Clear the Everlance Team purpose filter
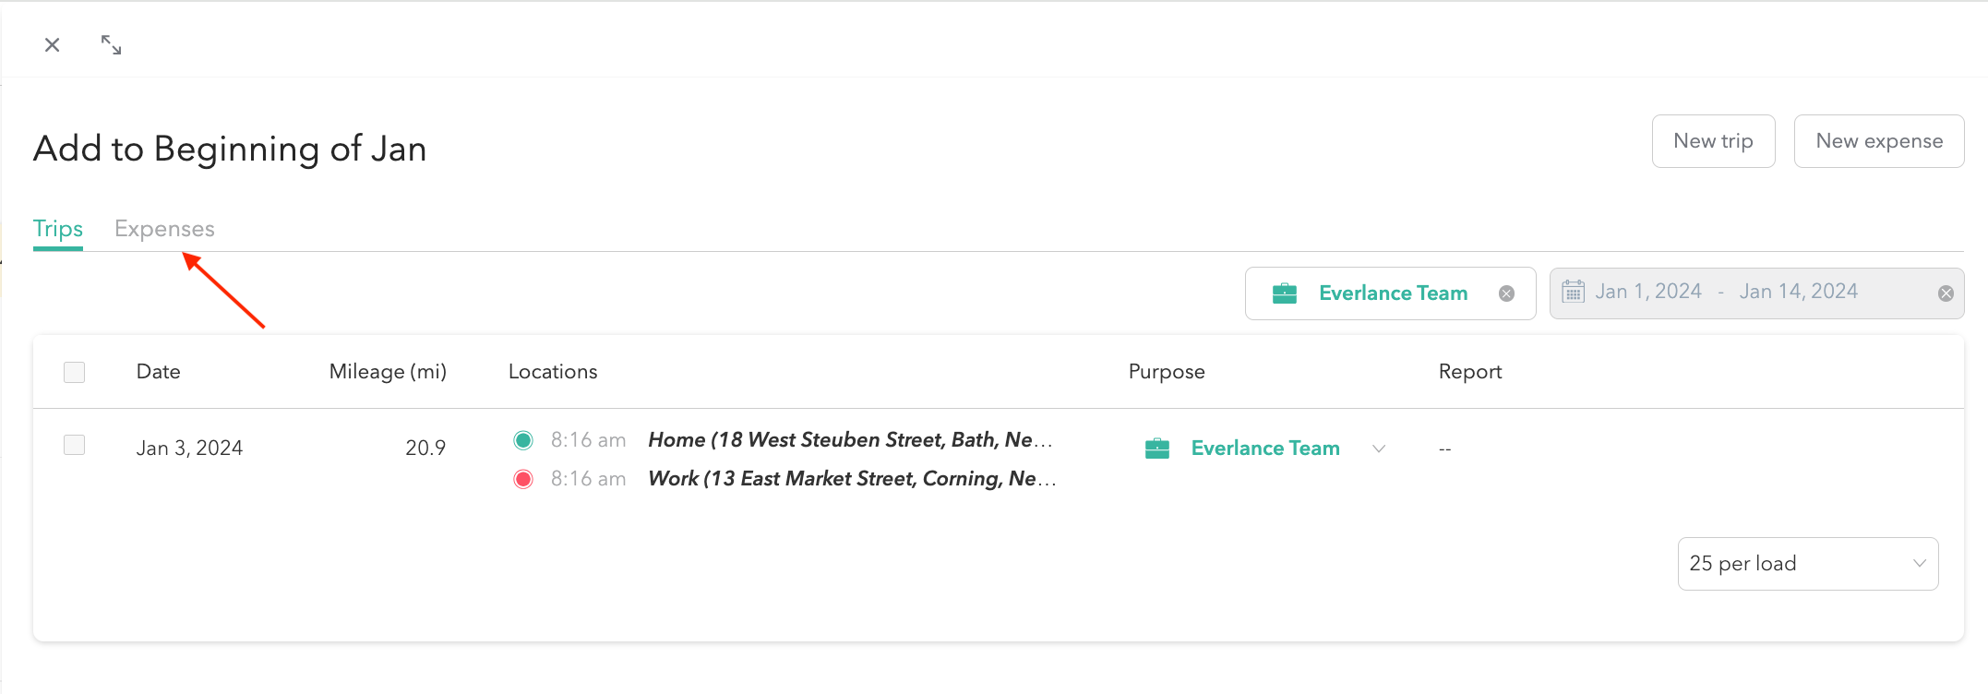This screenshot has width=1988, height=694. pyautogui.click(x=1506, y=293)
